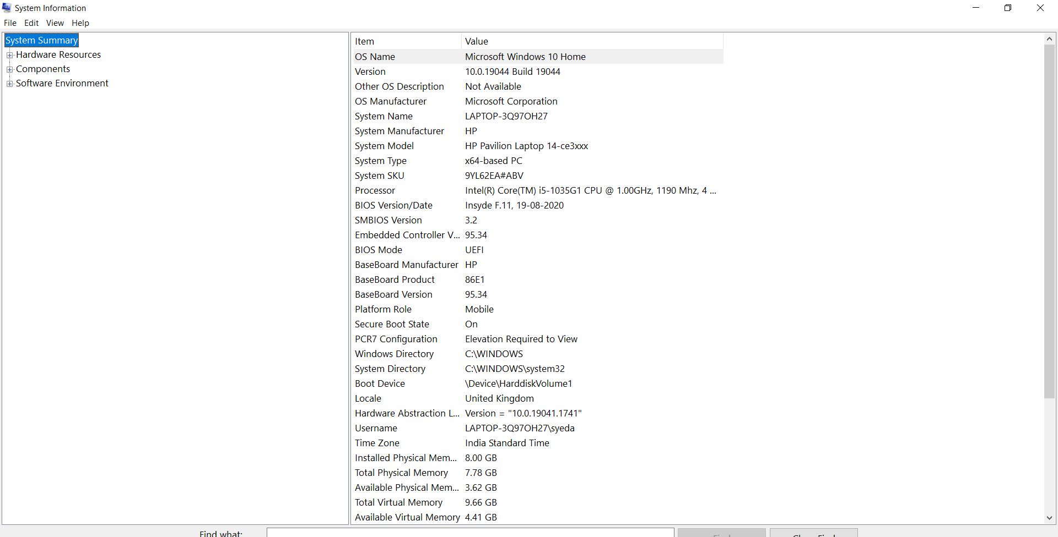Select the Installed Physical Memory row label
The width and height of the screenshot is (1058, 537).
tap(406, 458)
